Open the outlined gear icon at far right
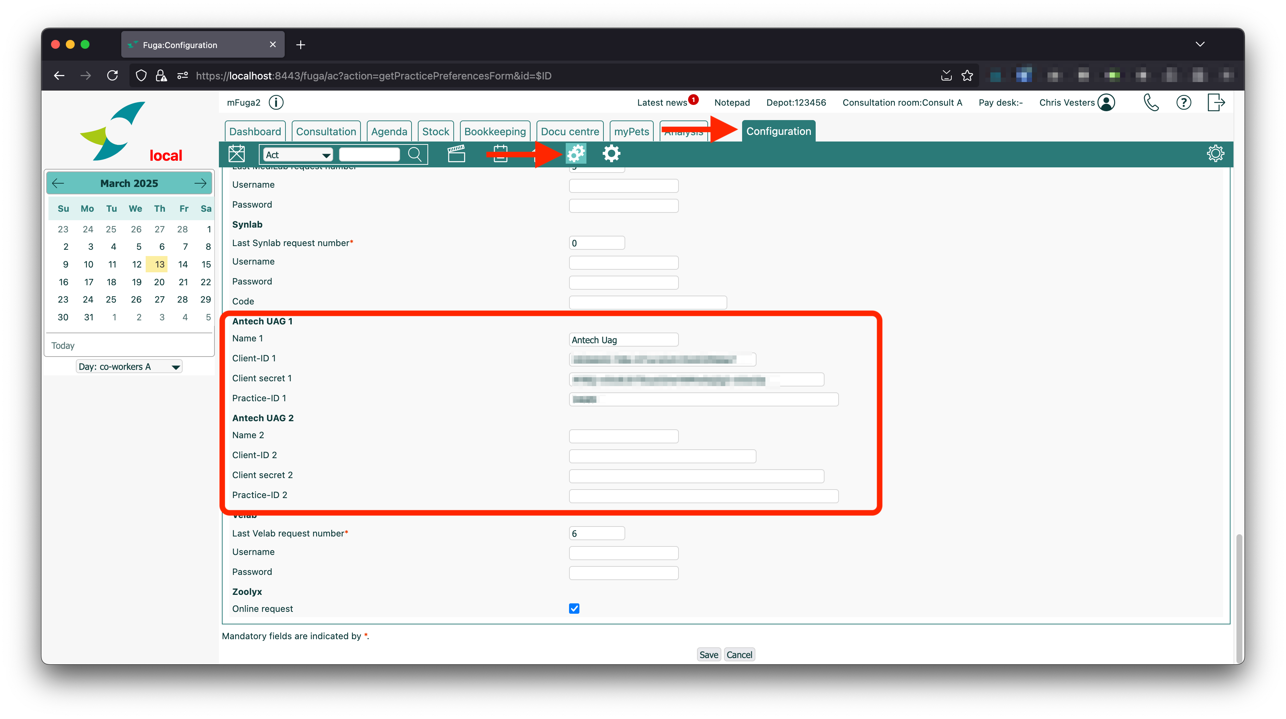The image size is (1286, 719). pyautogui.click(x=1215, y=154)
